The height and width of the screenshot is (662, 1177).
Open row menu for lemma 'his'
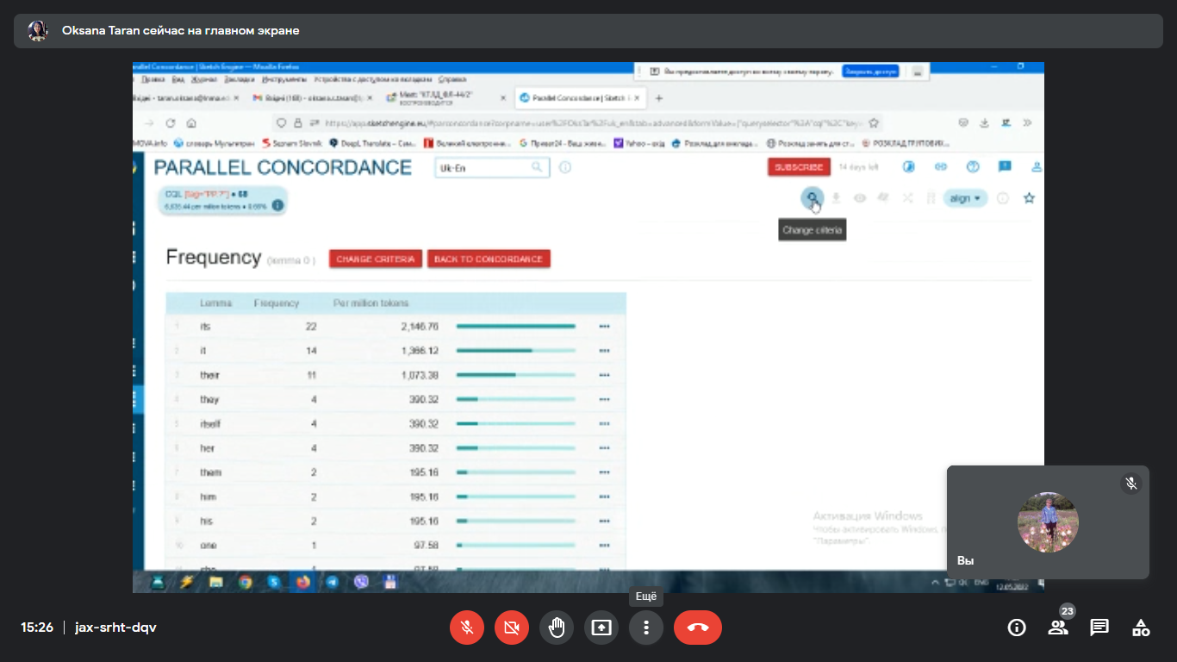pos(604,521)
